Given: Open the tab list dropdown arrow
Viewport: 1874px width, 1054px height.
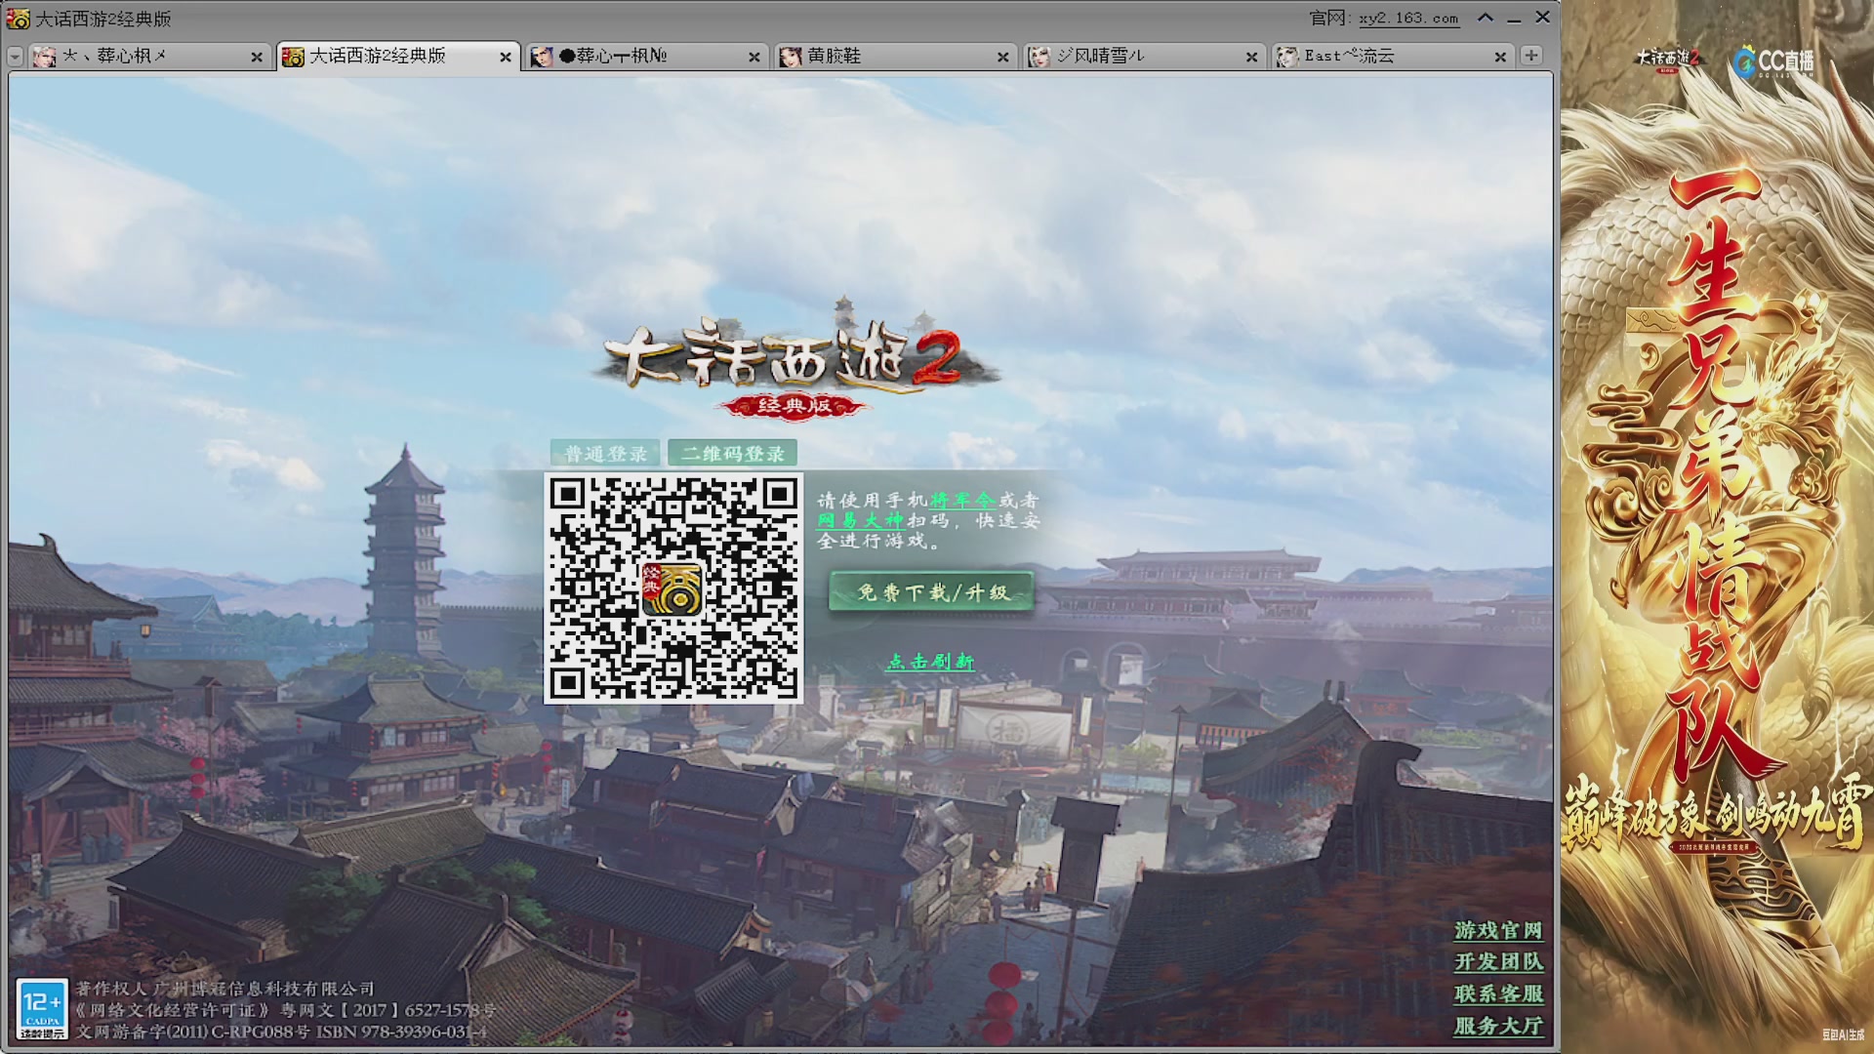Looking at the screenshot, I should point(15,57).
